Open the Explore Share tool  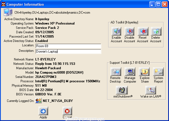pos(144,72)
